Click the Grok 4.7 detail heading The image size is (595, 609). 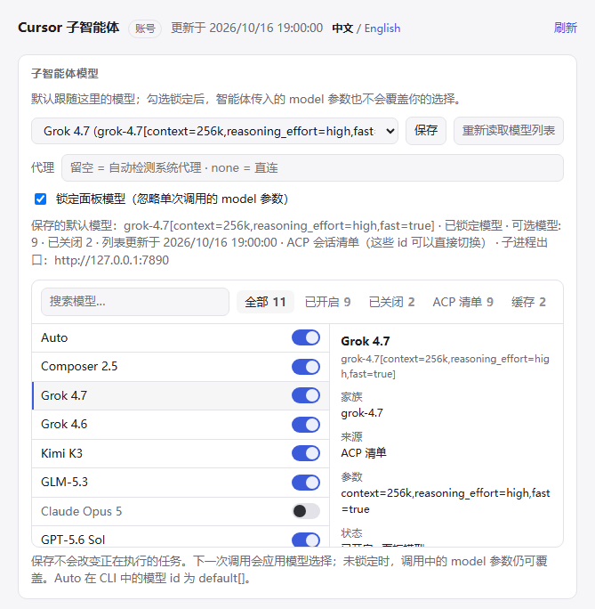click(366, 341)
